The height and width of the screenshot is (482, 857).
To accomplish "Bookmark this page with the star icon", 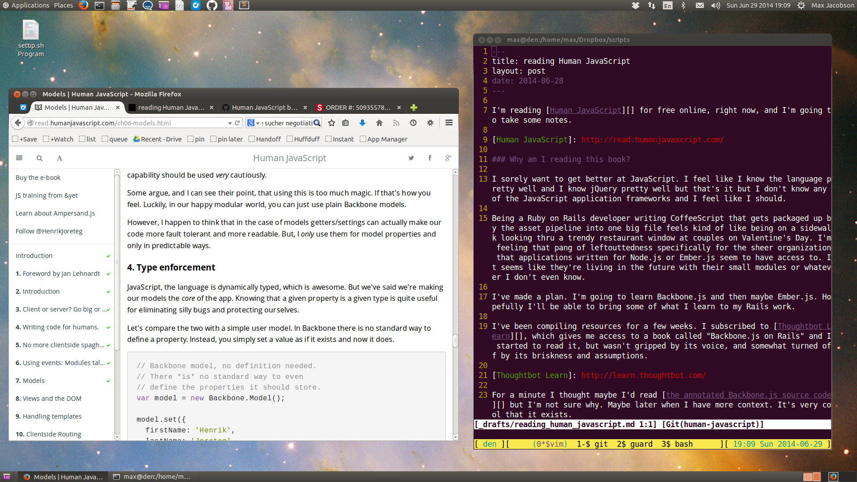I will [x=332, y=123].
